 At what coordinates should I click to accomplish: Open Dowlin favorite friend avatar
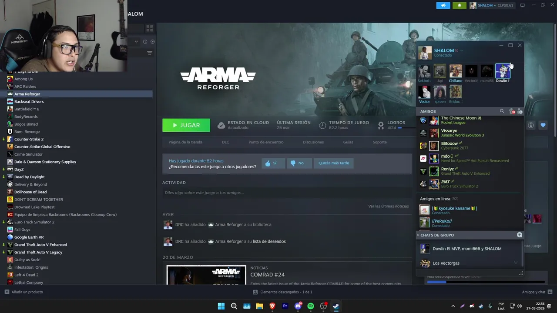(x=503, y=71)
